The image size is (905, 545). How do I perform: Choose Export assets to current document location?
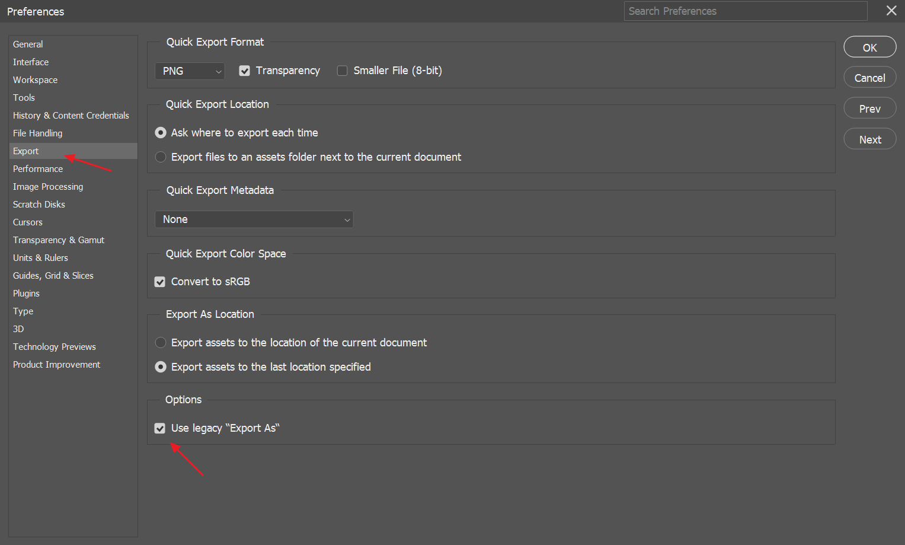[x=160, y=342]
